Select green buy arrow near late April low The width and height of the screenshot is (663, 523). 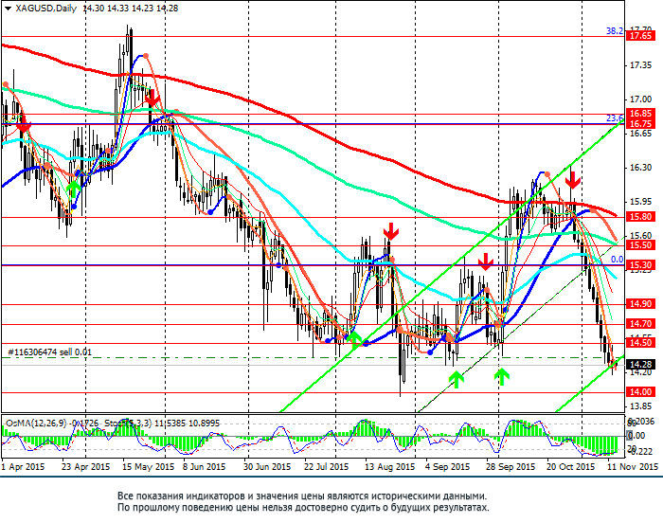[74, 189]
